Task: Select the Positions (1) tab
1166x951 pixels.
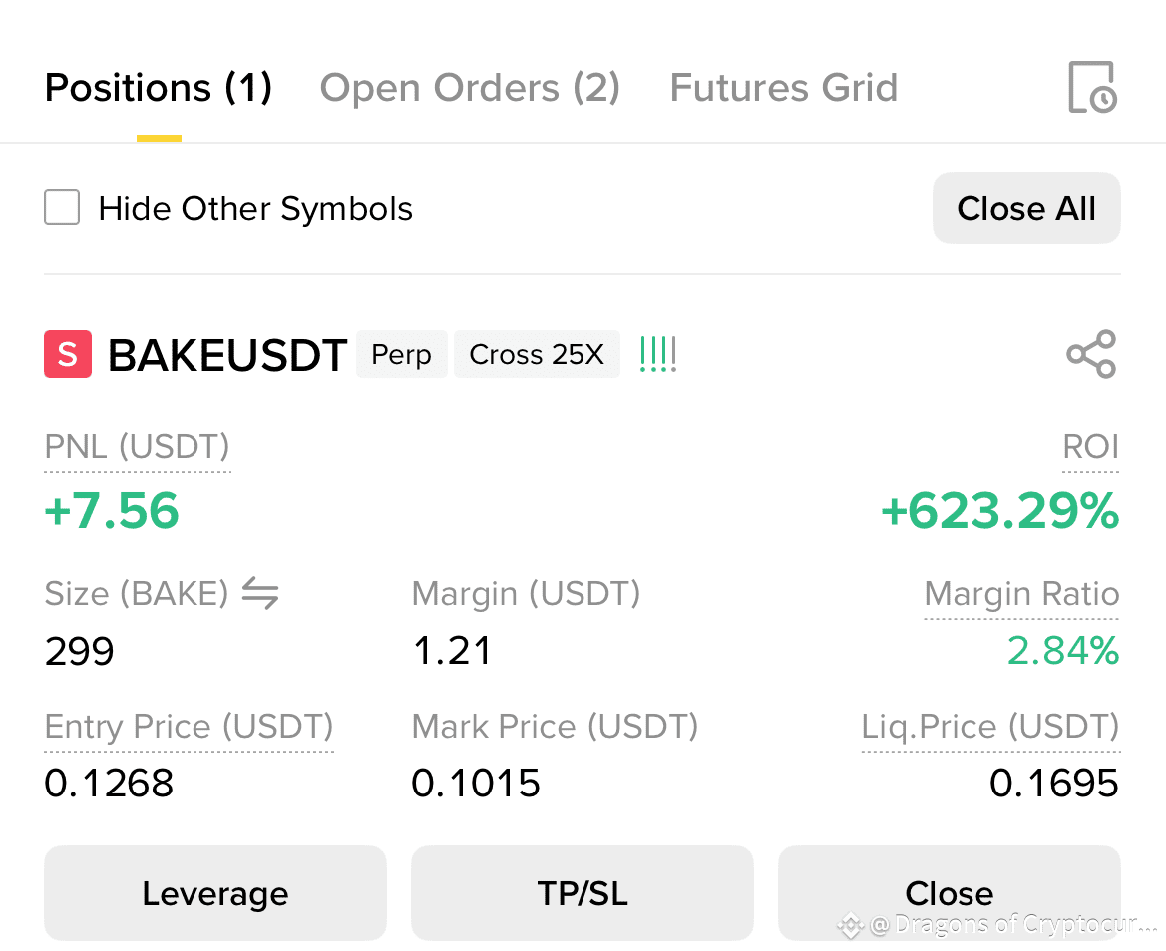Action: 159,88
